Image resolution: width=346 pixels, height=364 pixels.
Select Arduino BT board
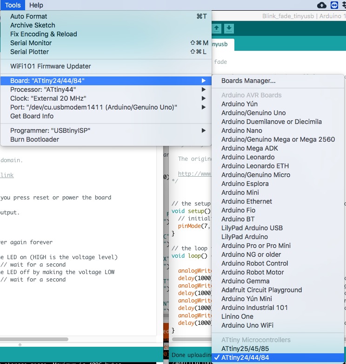(x=278, y=219)
